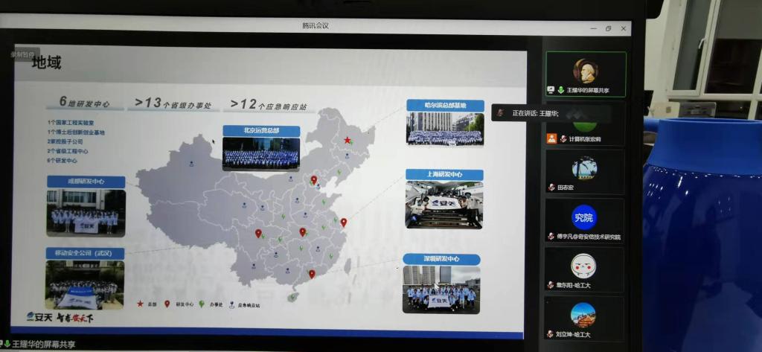Select 田志宏's palm tree avatar
The height and width of the screenshot is (352, 762).
click(584, 169)
